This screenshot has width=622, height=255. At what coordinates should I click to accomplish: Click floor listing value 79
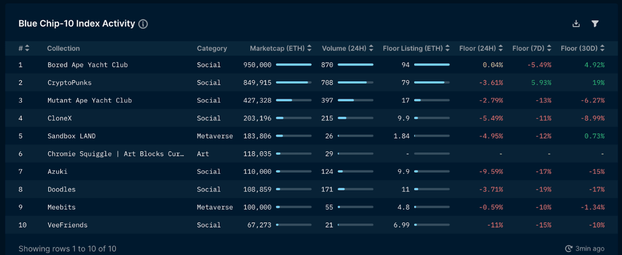[405, 83]
